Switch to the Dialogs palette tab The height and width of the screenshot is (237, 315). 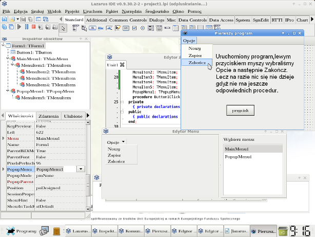click(x=156, y=20)
